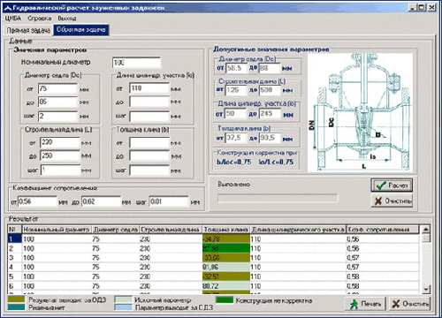Screen dimensions: 442x318
Task: Open the Справка menu
Action: point(40,19)
